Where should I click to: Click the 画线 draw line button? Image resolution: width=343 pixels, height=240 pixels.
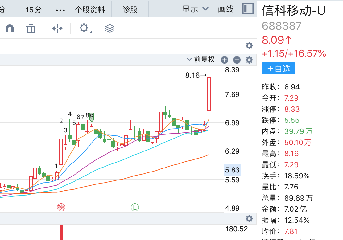pyautogui.click(x=226, y=9)
